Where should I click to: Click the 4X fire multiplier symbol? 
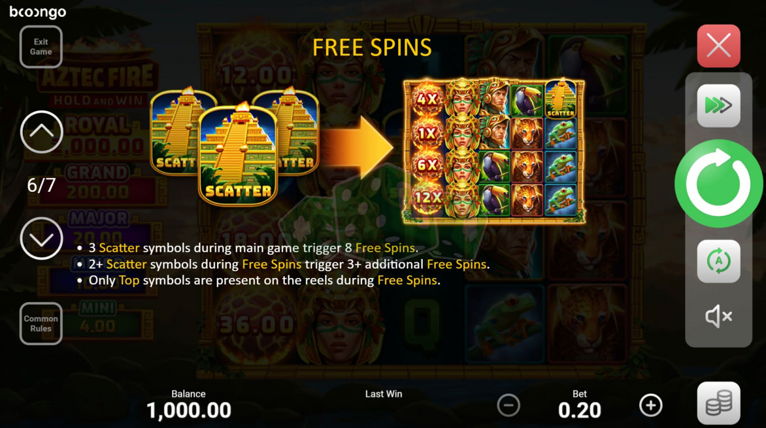[x=427, y=100]
